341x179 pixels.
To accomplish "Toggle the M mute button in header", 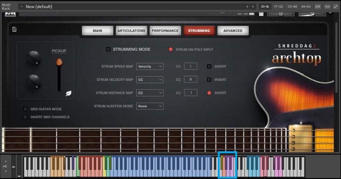I will [x=261, y=14].
